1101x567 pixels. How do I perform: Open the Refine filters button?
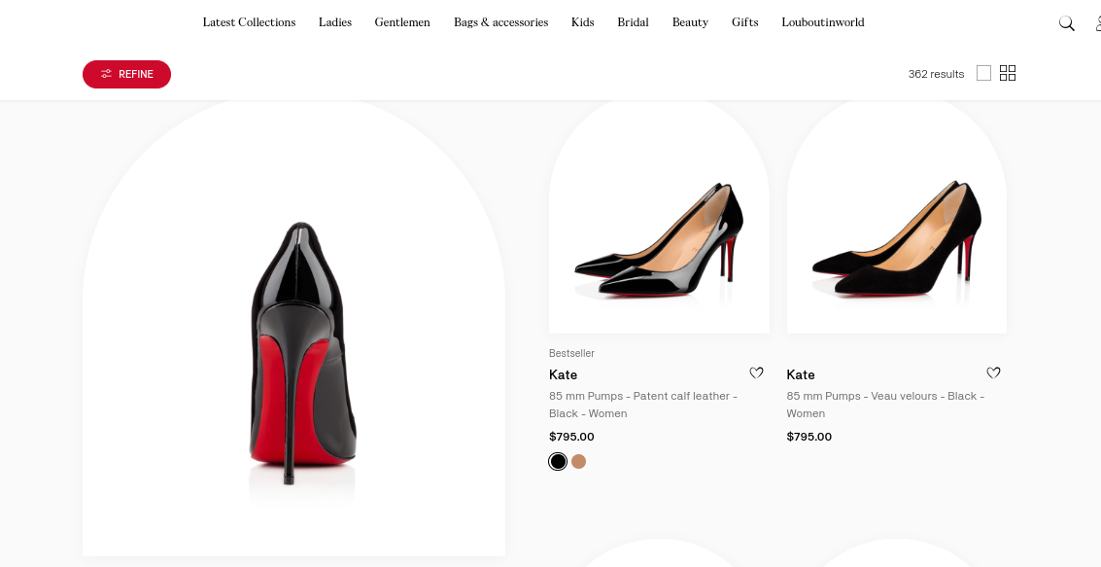point(126,75)
